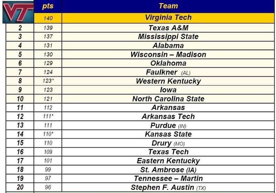Click the Wisconsin – Madison entry

click(x=168, y=55)
